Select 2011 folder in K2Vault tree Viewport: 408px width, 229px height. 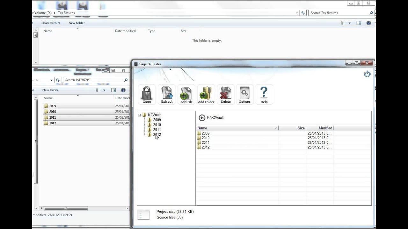(157, 130)
